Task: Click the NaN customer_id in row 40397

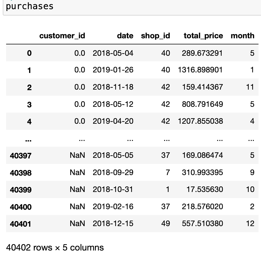Action: [x=77, y=155]
